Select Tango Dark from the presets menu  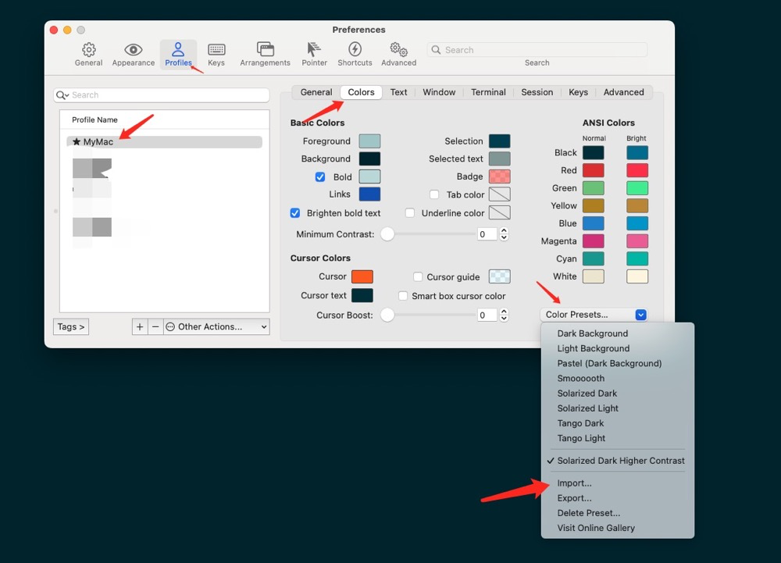[x=580, y=423]
